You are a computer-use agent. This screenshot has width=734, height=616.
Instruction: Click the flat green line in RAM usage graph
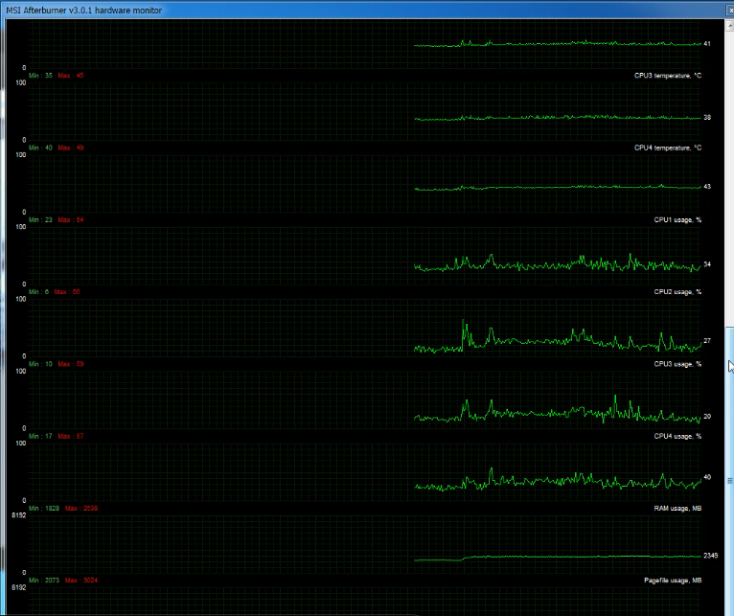557,557
